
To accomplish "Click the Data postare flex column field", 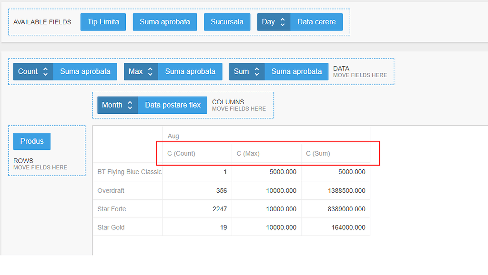I will click(173, 105).
